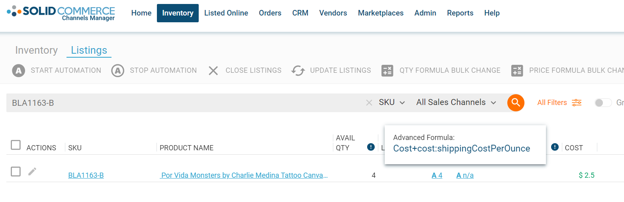The height and width of the screenshot is (202, 624).
Task: Click the PRODUCT NAME column header
Action: pyautogui.click(x=186, y=148)
